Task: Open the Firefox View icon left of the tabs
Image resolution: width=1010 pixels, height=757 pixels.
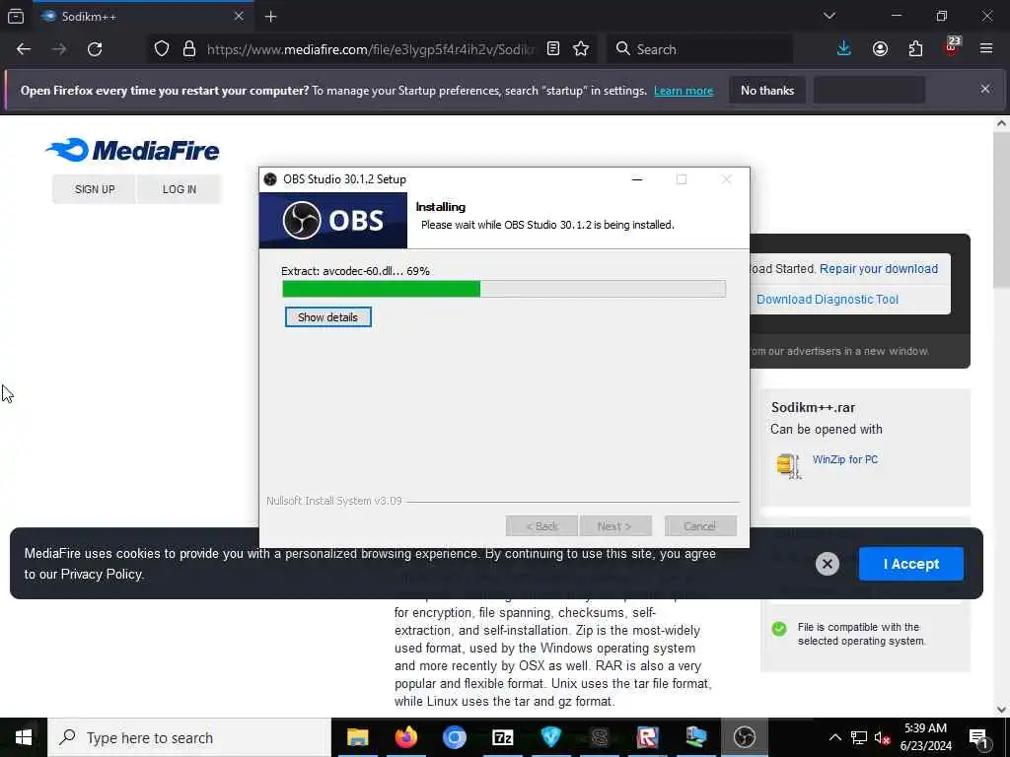Action: click(16, 16)
